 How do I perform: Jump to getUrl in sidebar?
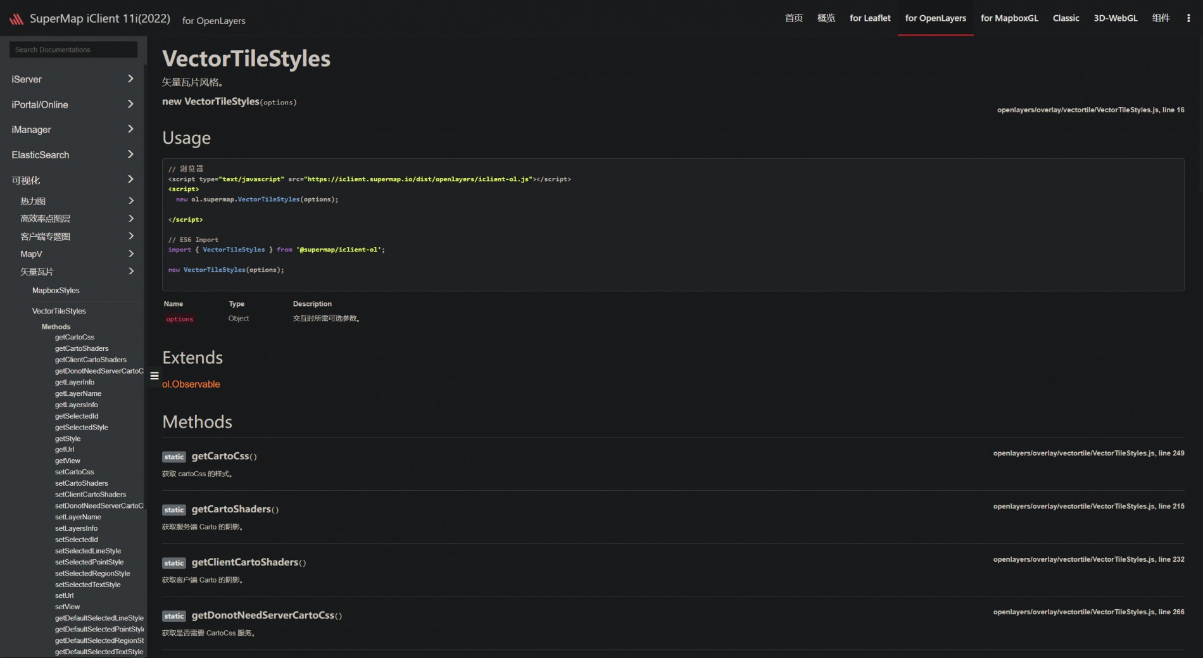[x=65, y=450]
